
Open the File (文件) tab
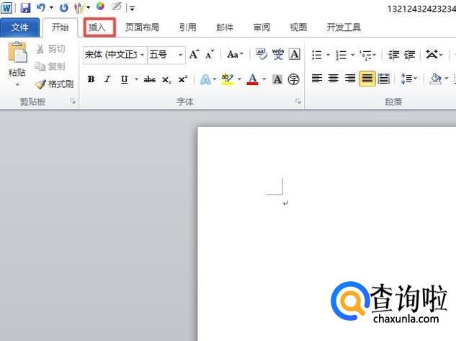[19, 27]
